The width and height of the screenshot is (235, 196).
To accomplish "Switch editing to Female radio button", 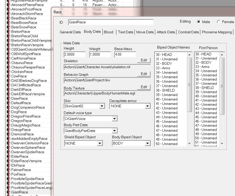I will pyautogui.click(x=218, y=22).
